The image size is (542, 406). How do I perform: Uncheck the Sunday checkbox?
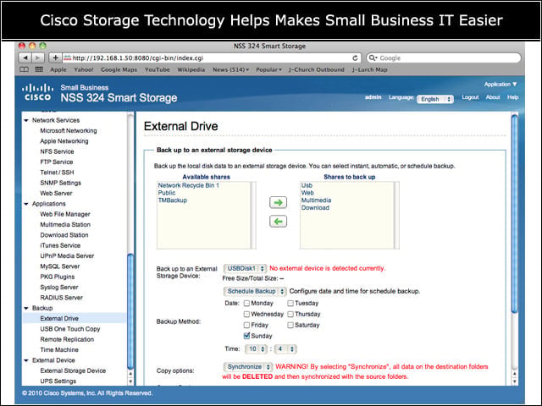coord(246,336)
